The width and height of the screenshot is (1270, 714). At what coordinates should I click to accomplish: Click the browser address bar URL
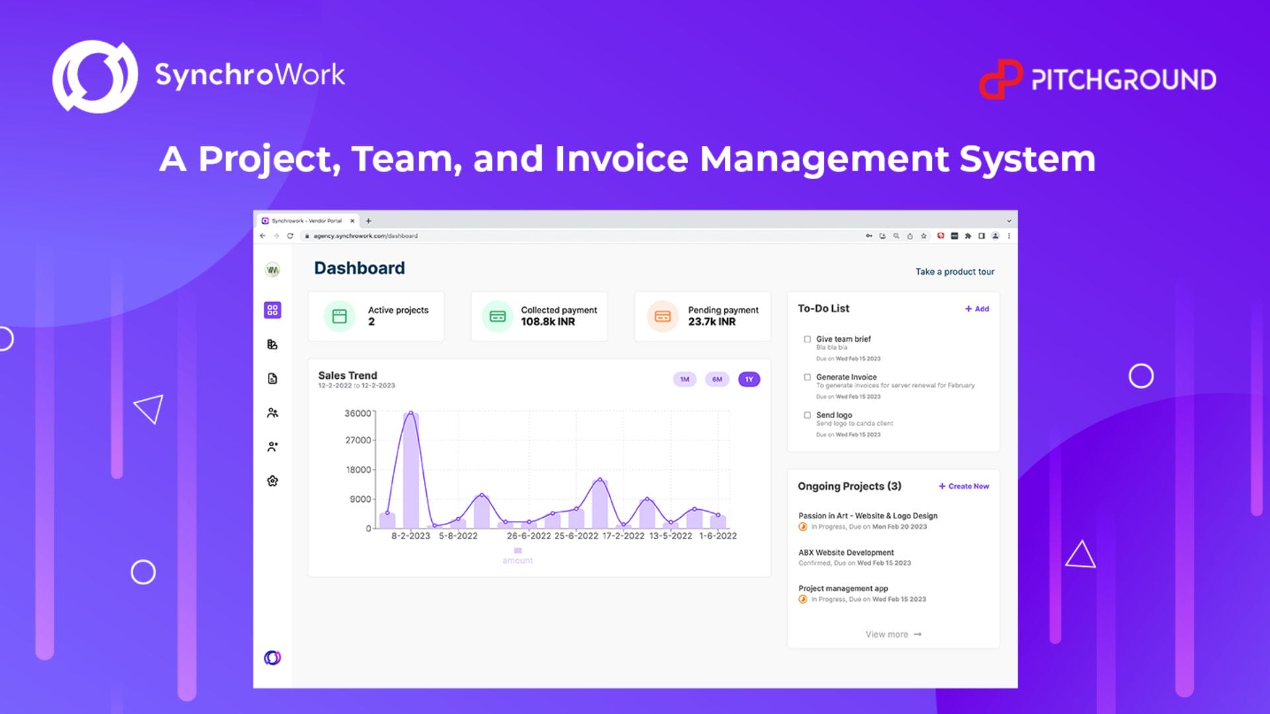[x=365, y=236]
